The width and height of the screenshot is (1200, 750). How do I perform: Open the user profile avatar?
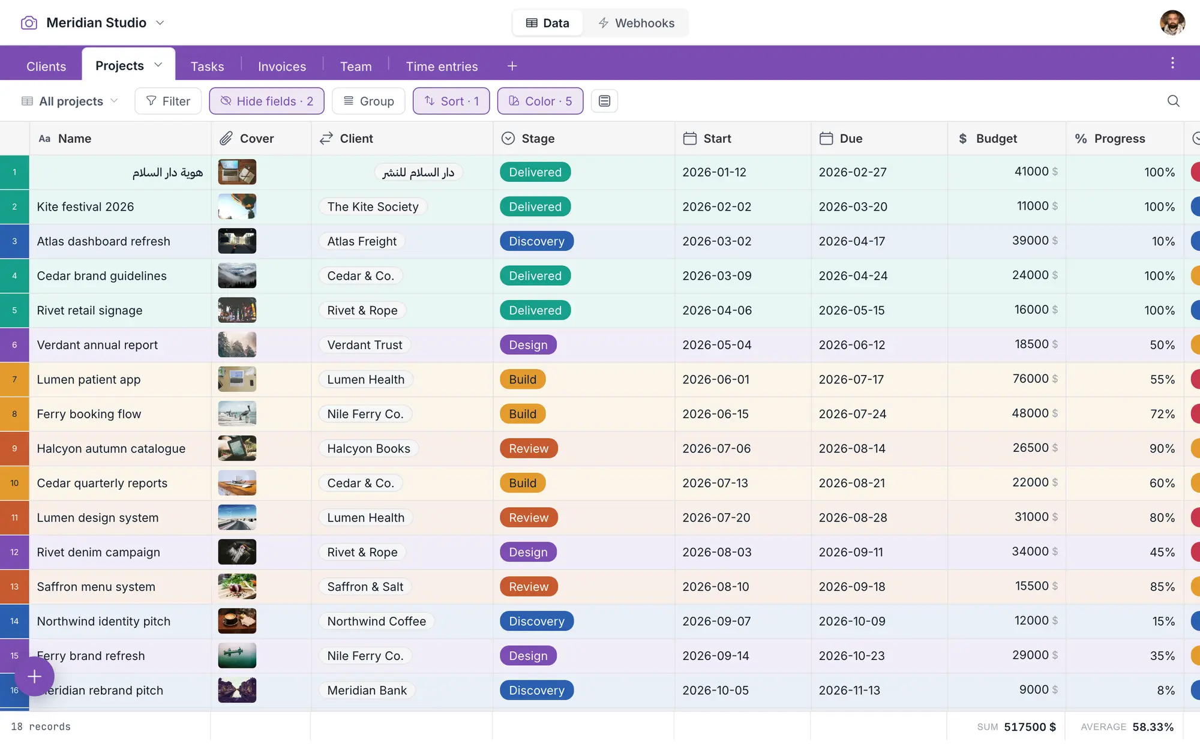[x=1172, y=23]
